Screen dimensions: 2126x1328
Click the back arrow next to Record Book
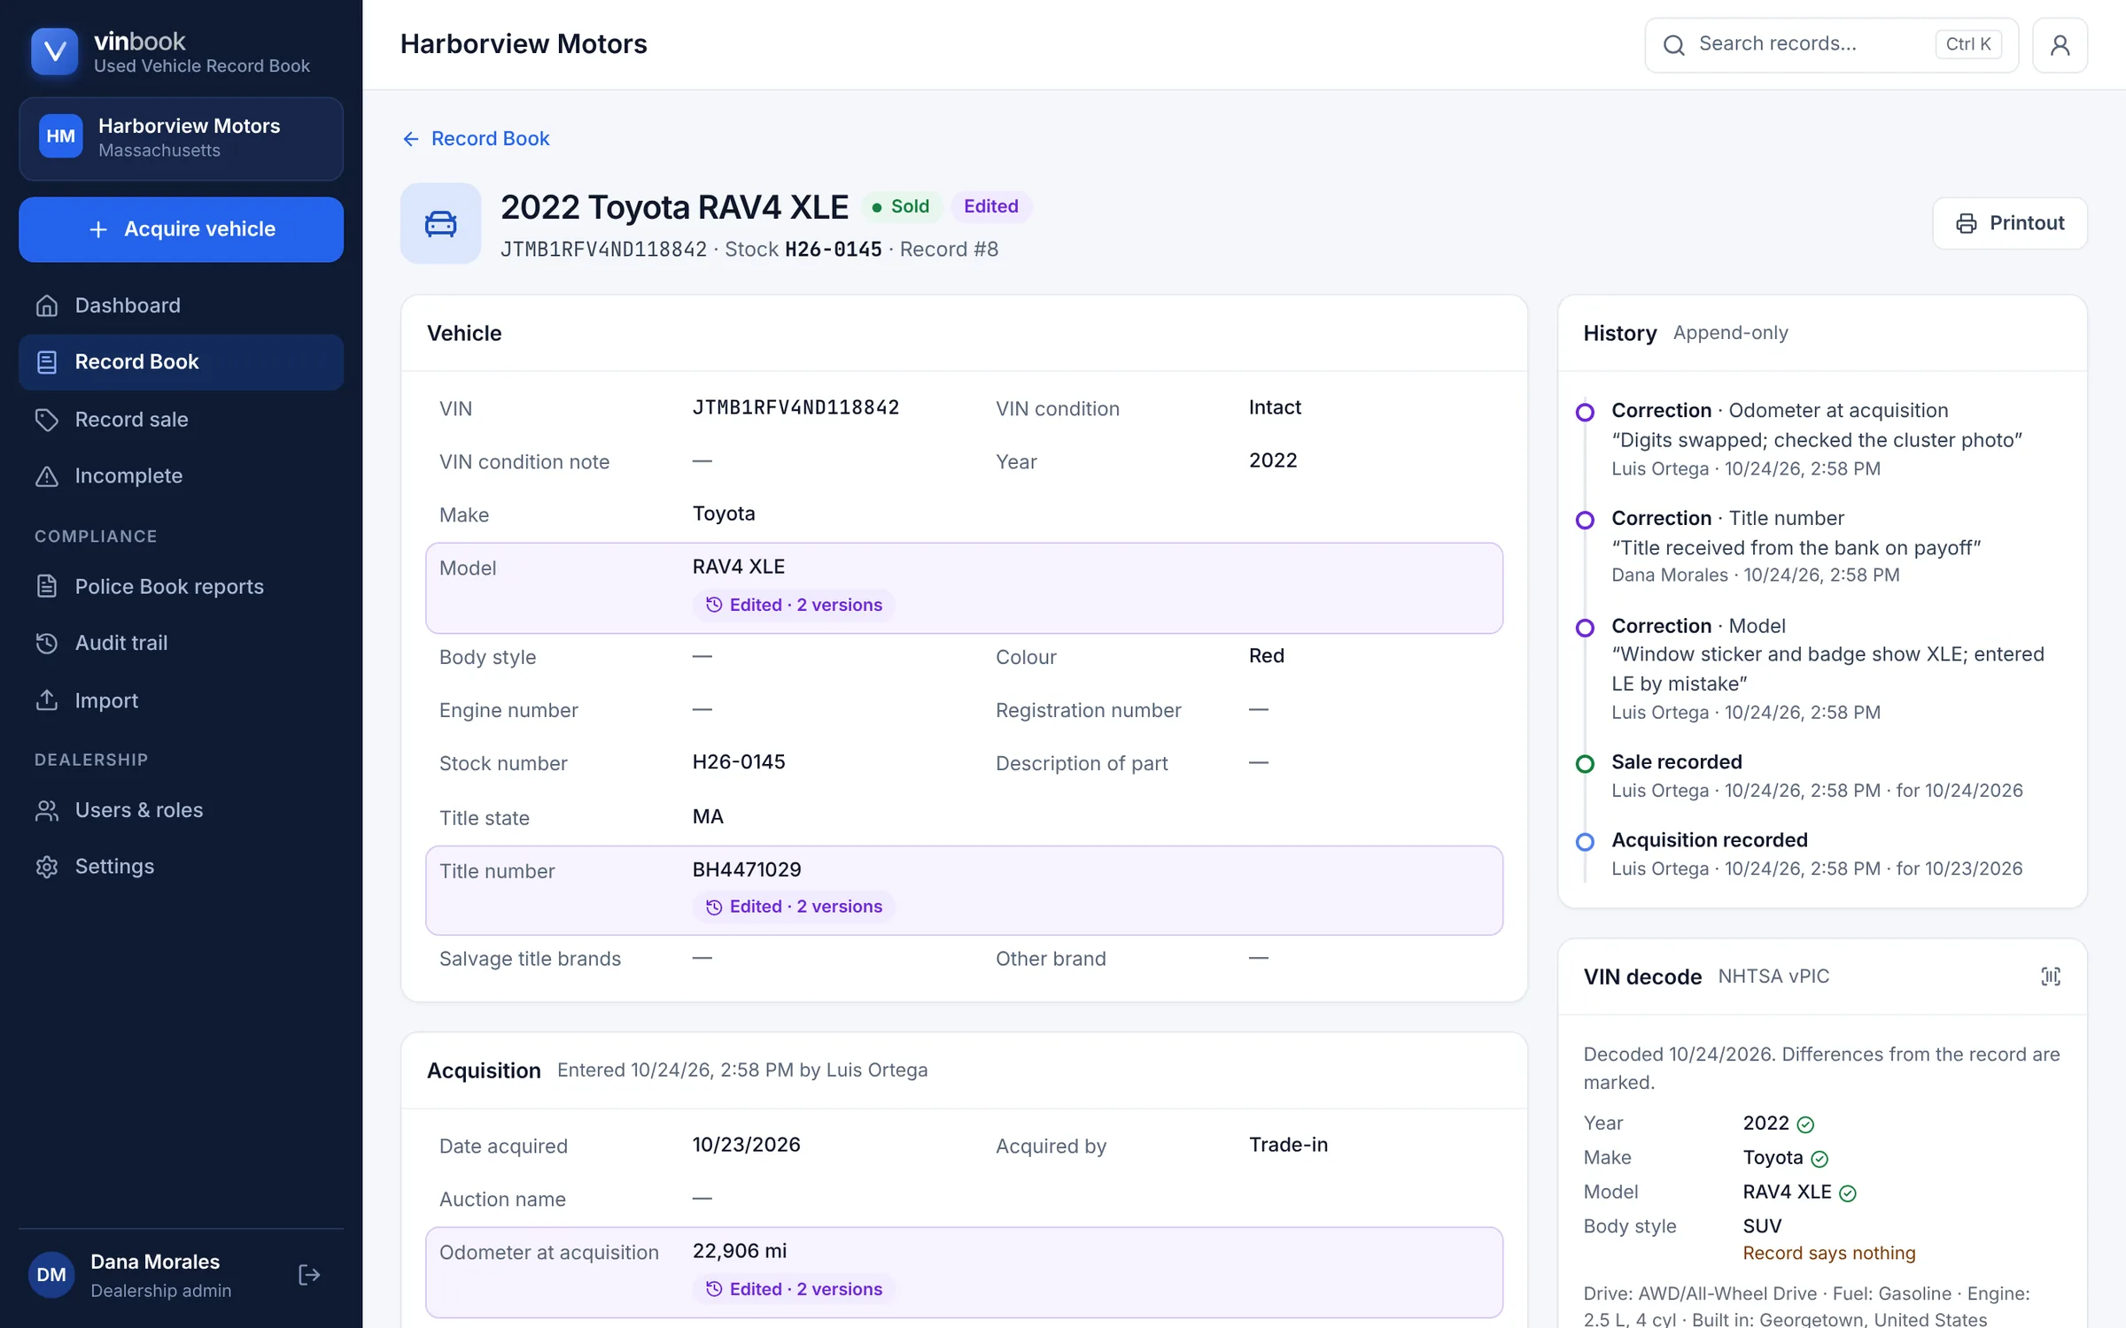pyautogui.click(x=411, y=139)
